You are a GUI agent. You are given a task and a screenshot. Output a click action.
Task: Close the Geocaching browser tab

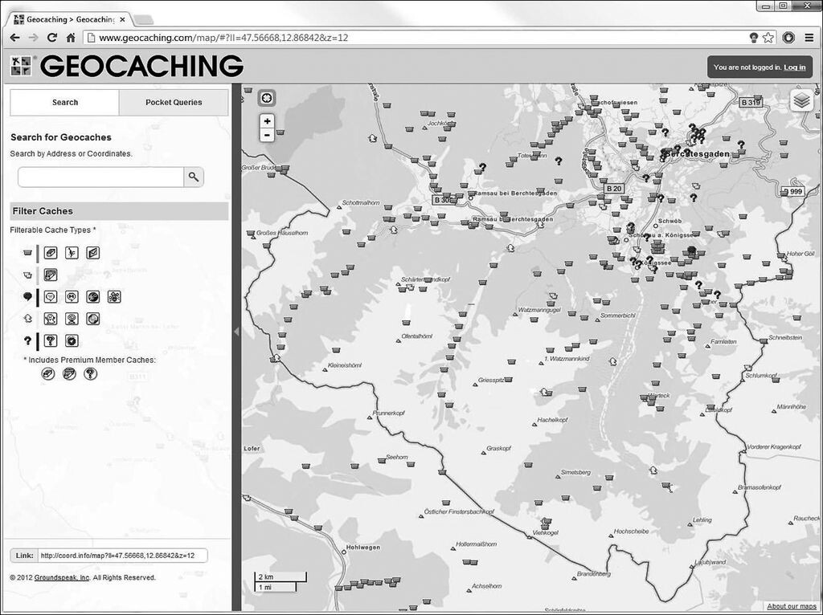coord(122,20)
